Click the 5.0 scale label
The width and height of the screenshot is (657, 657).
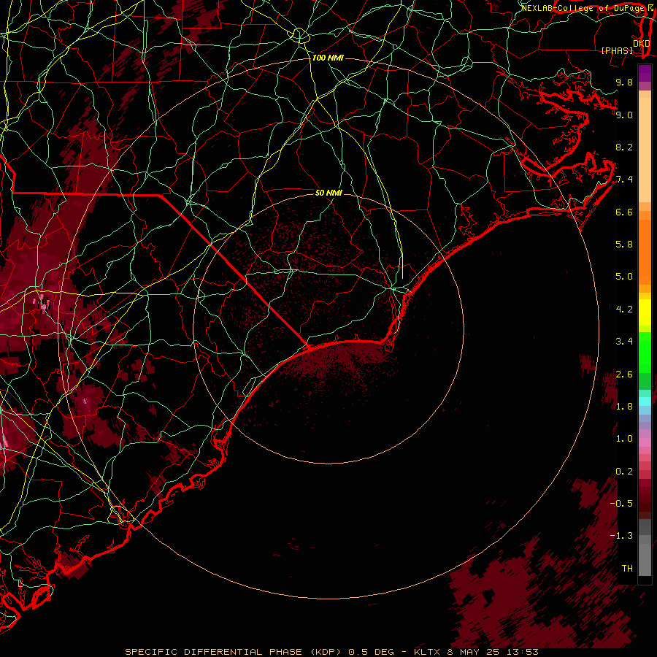point(624,277)
